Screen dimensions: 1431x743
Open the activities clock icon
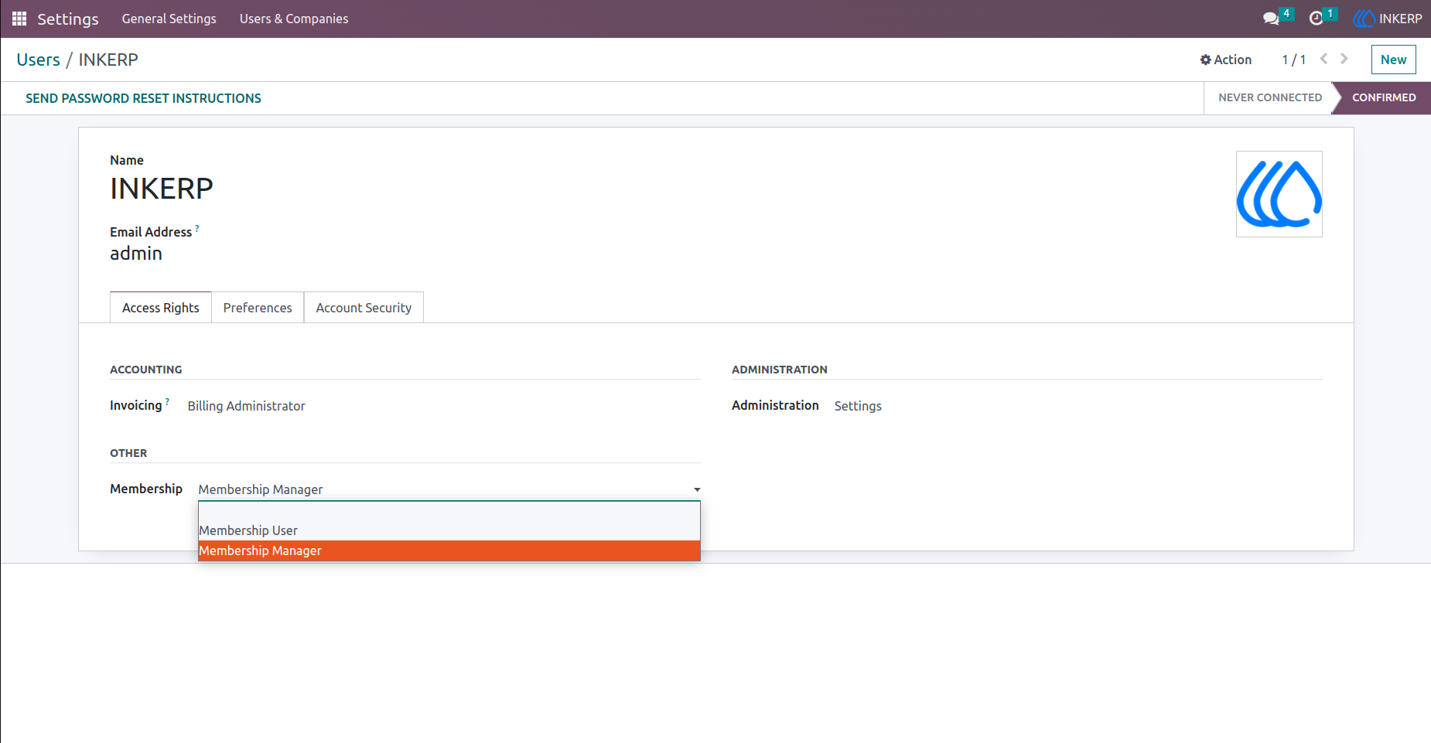[x=1316, y=19]
